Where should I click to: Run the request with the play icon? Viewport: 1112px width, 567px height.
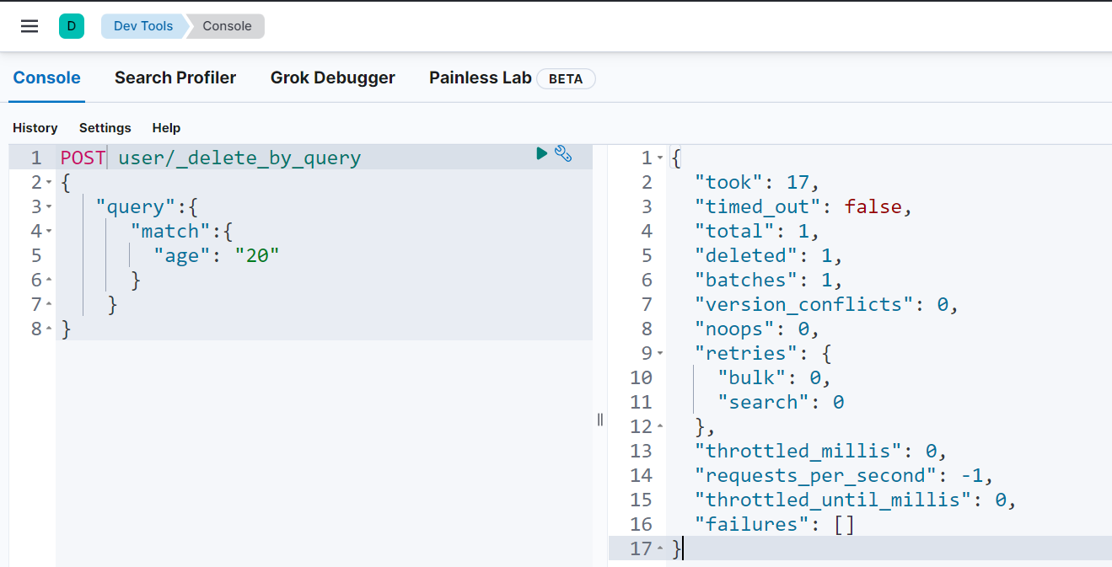pyautogui.click(x=542, y=153)
